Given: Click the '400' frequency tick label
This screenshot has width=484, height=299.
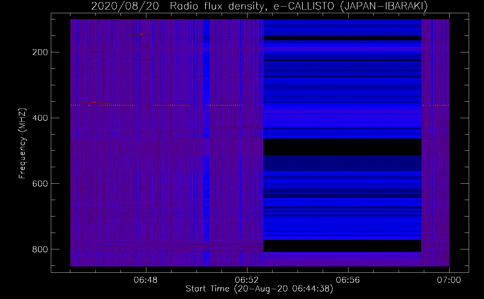Looking at the screenshot, I should [40, 118].
